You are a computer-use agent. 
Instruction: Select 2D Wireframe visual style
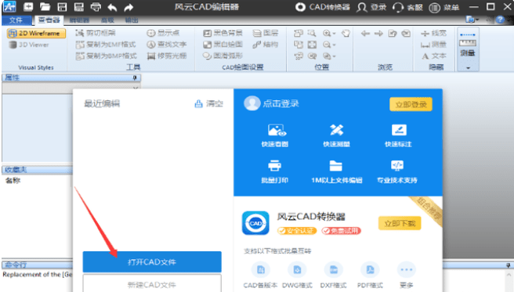36,33
